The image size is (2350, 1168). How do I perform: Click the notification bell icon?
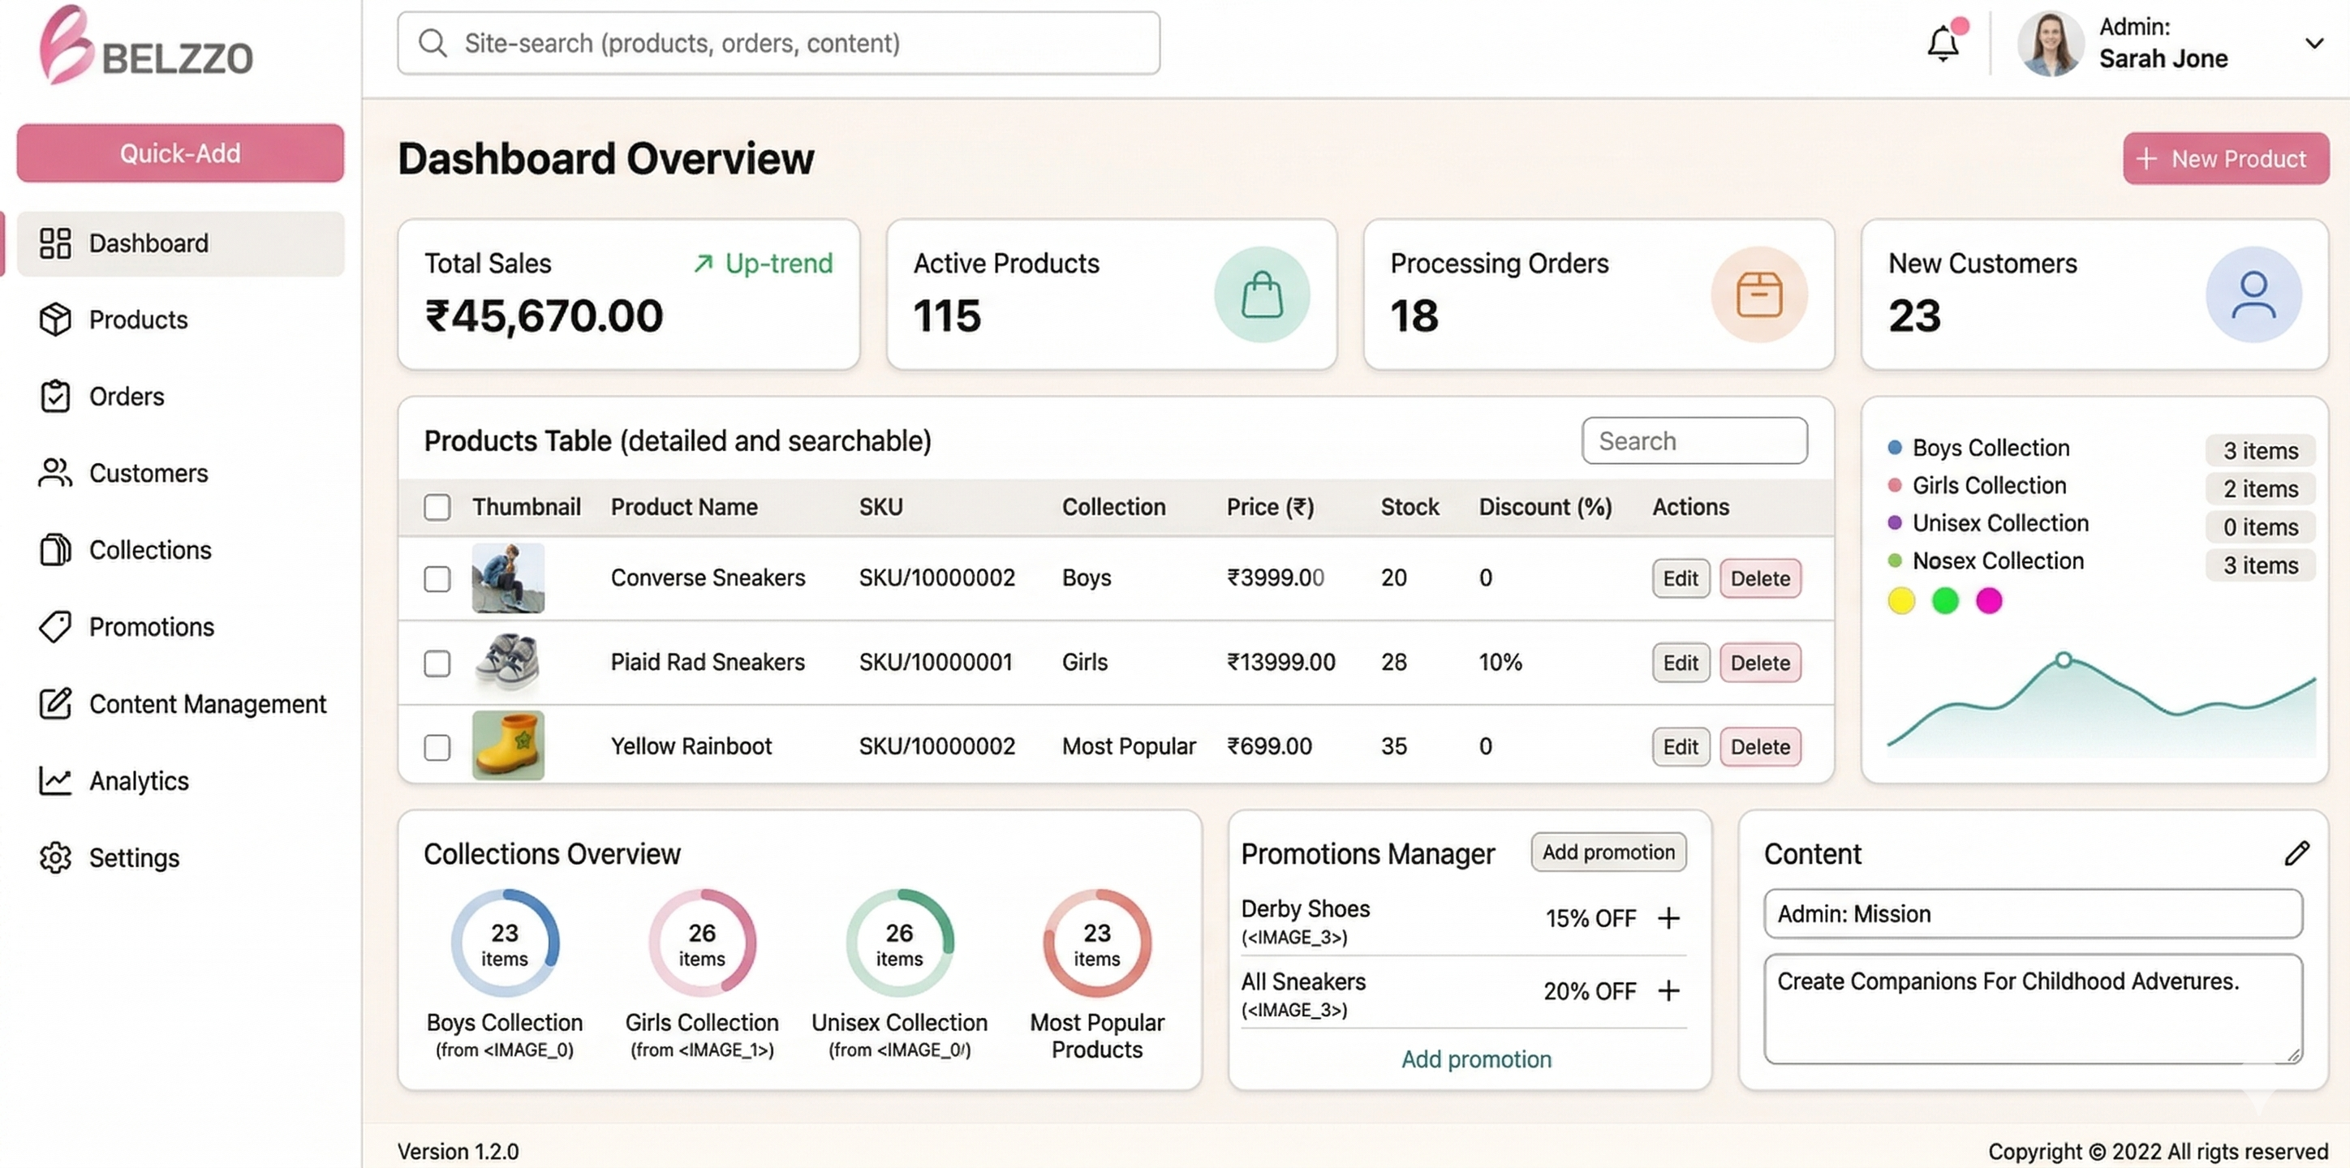point(1942,43)
